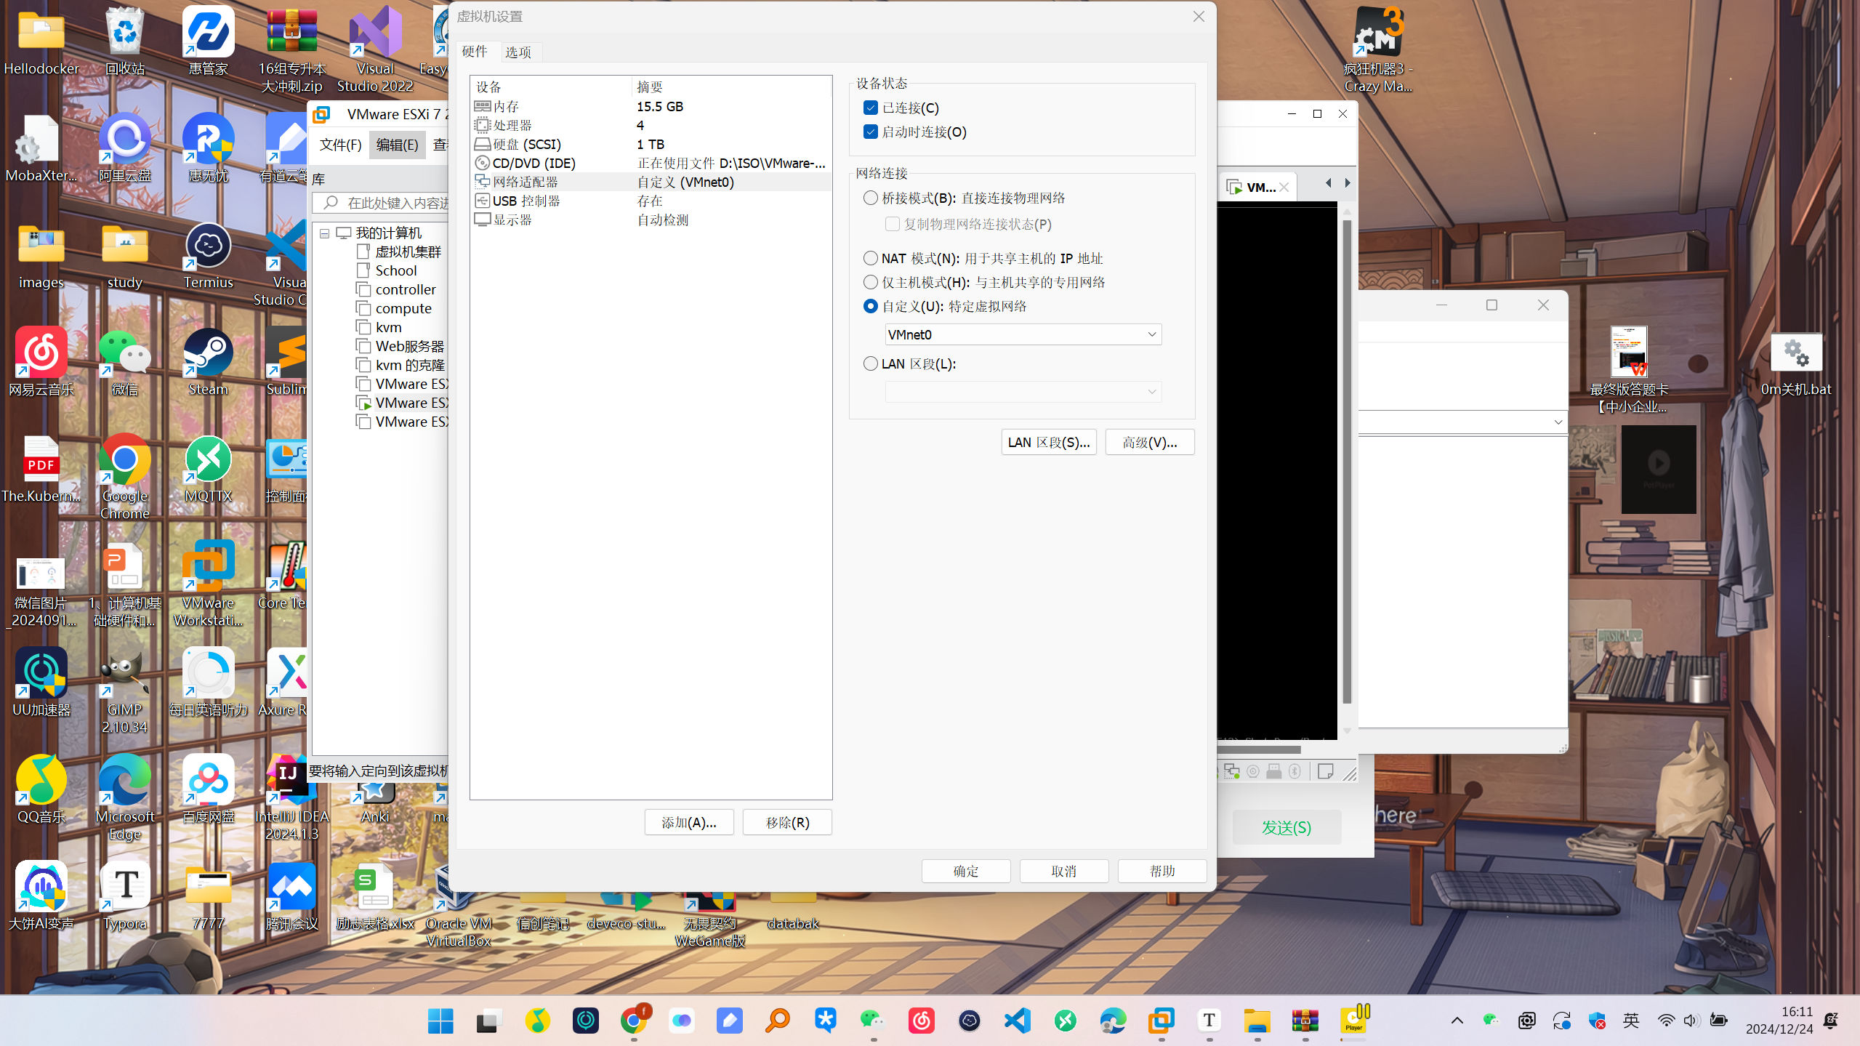
Task: Select the 内存 (memory) device row
Action: click(651, 106)
